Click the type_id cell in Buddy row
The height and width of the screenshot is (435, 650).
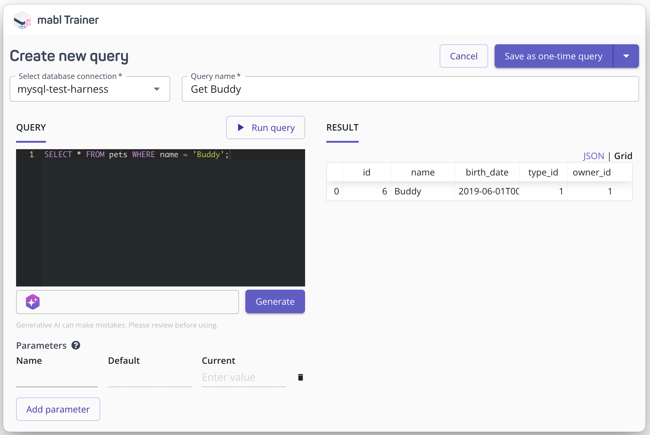pos(543,192)
